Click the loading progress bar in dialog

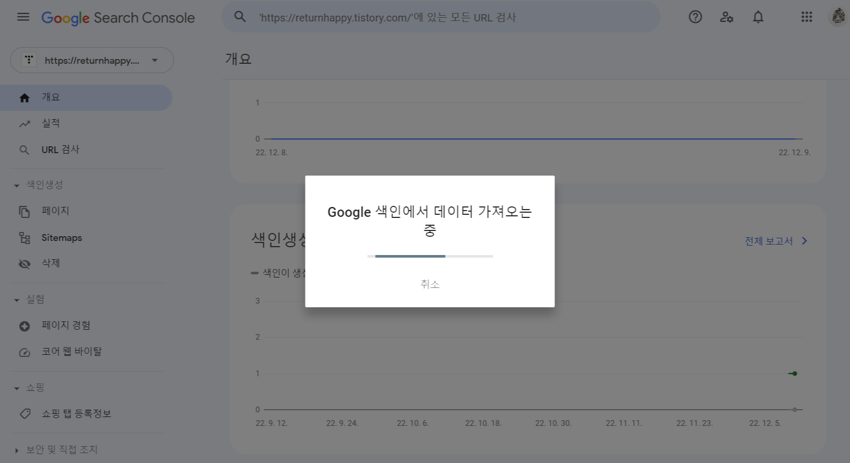430,256
